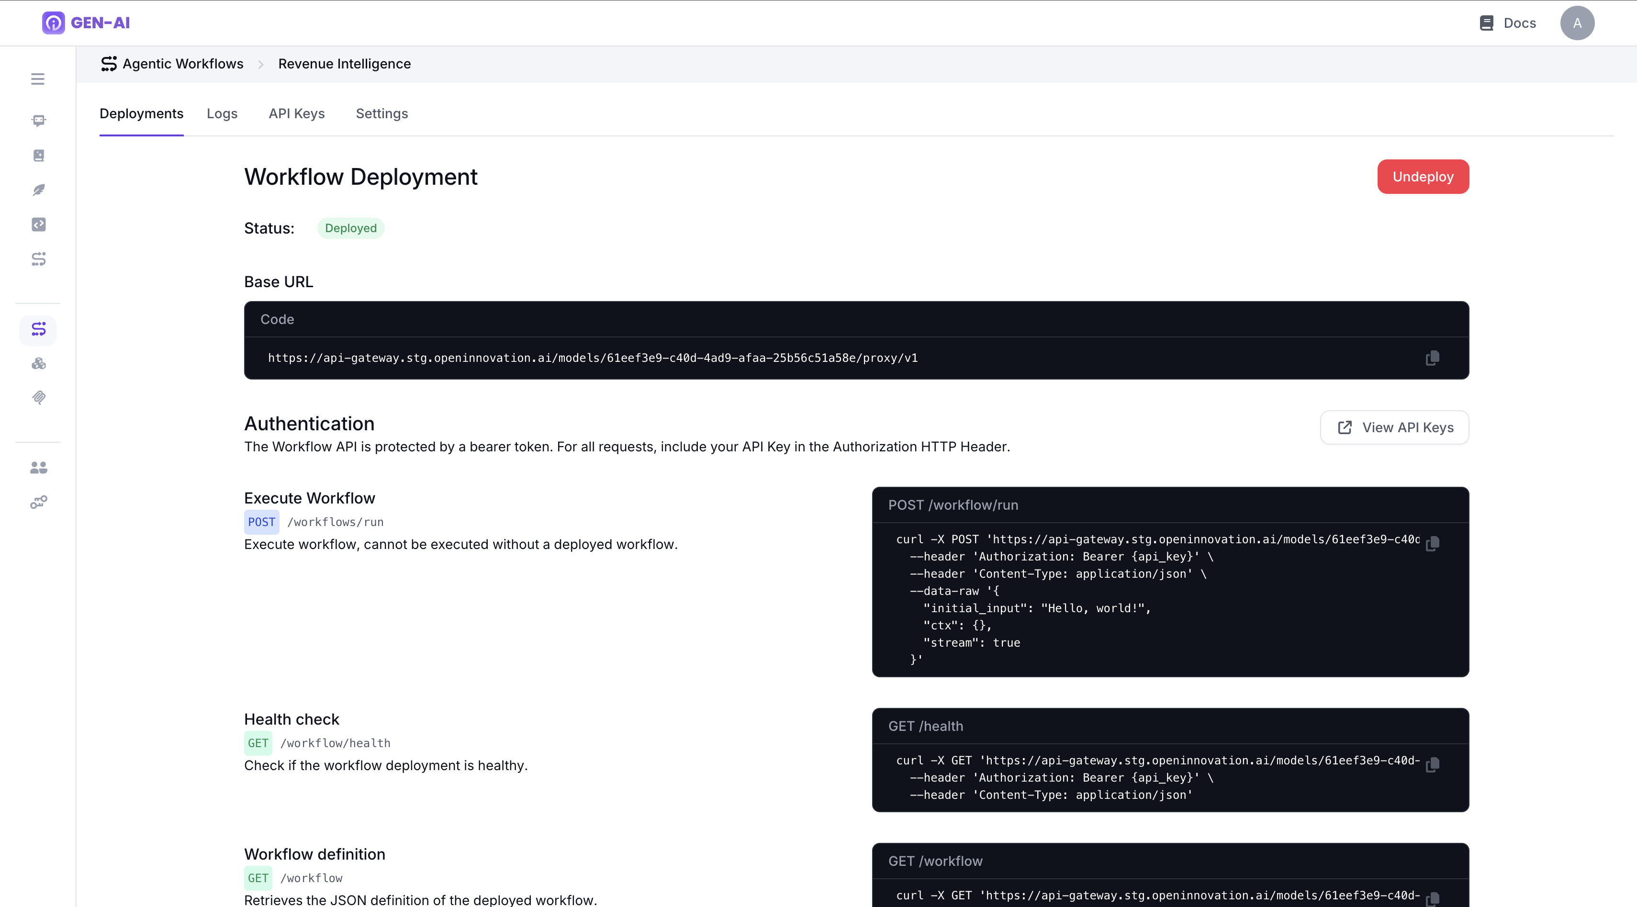
Task: Open the highlighted Agentic Workflows sidebar icon
Action: coord(38,329)
